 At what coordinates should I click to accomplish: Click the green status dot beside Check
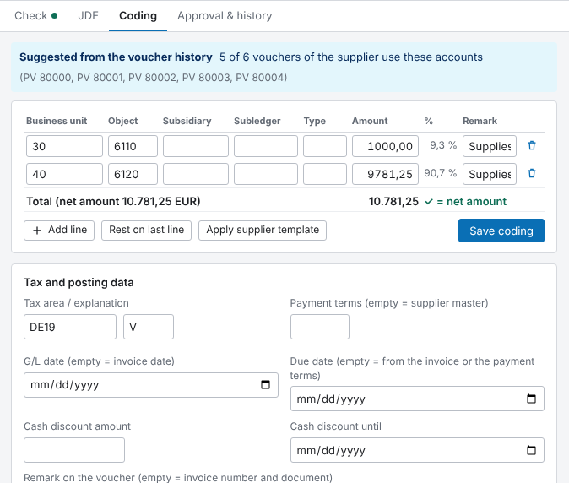(54, 15)
